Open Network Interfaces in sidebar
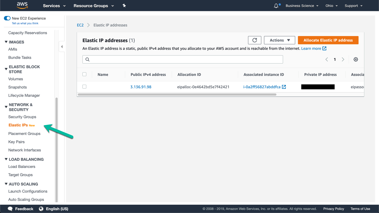 (x=25, y=150)
